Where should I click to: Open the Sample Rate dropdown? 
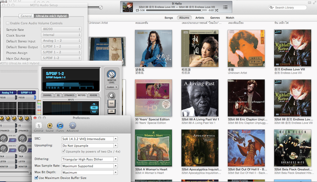[x=61, y=29]
